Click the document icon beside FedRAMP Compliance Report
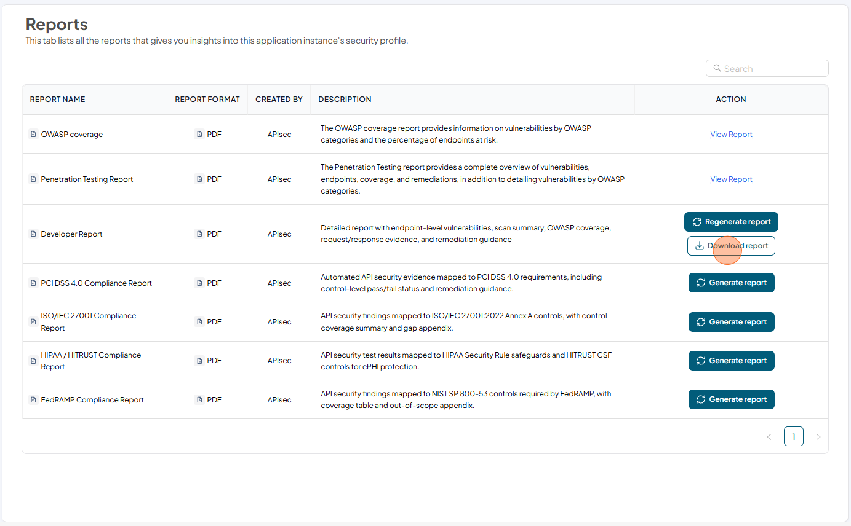The image size is (851, 526). coord(34,399)
